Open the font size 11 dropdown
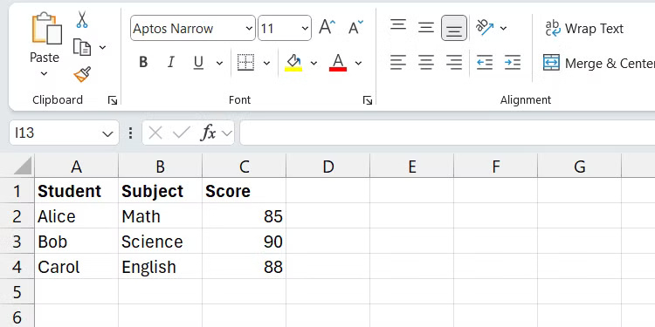 tap(305, 29)
